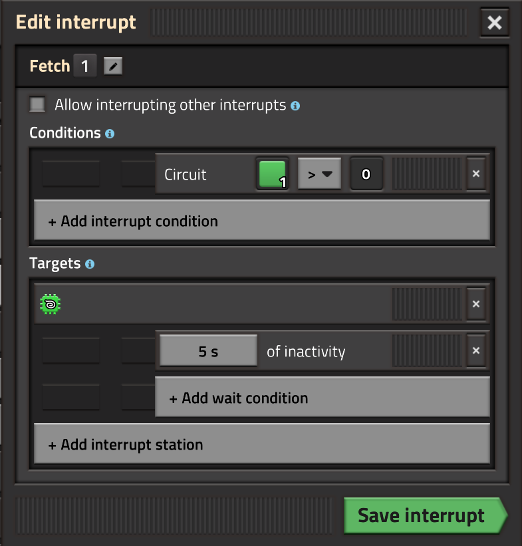The height and width of the screenshot is (546, 522).
Task: Click the constant value 0 in the condition
Action: click(366, 174)
